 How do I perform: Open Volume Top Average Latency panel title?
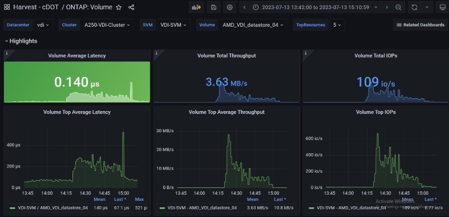[x=77, y=112]
